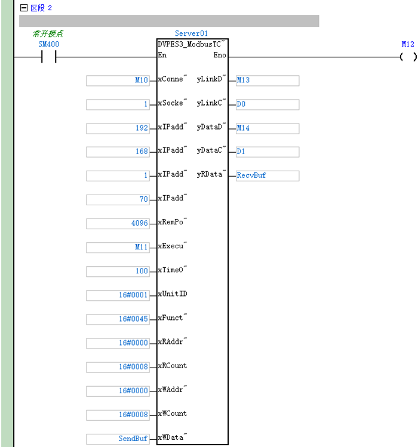Image resolution: width=418 pixels, height=447 pixels.
Task: Click the input field with value 192
Action: pyautogui.click(x=118, y=128)
